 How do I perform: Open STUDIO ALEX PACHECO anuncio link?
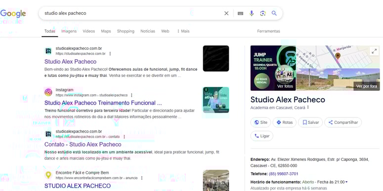[x=78, y=186]
